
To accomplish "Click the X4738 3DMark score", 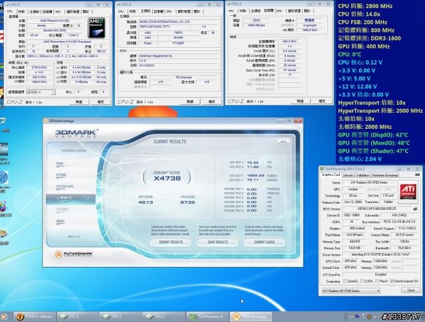I will tap(167, 178).
